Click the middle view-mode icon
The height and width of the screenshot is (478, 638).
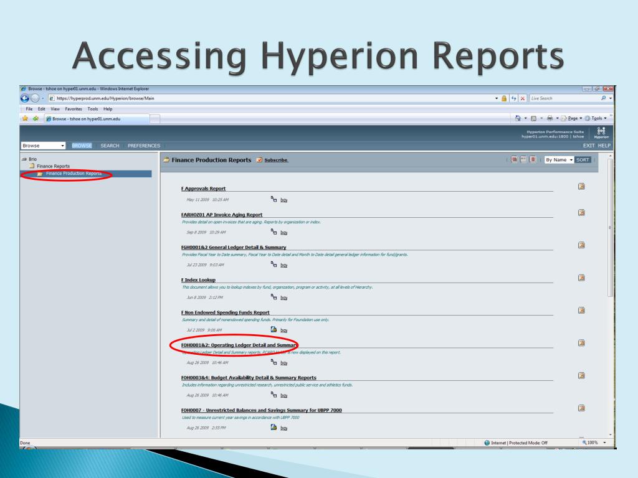click(523, 159)
